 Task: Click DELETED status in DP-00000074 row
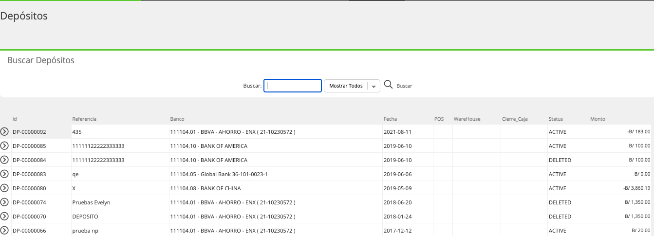(568, 202)
